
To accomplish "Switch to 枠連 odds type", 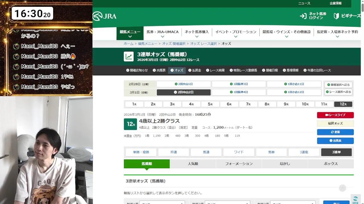I will [174, 152].
